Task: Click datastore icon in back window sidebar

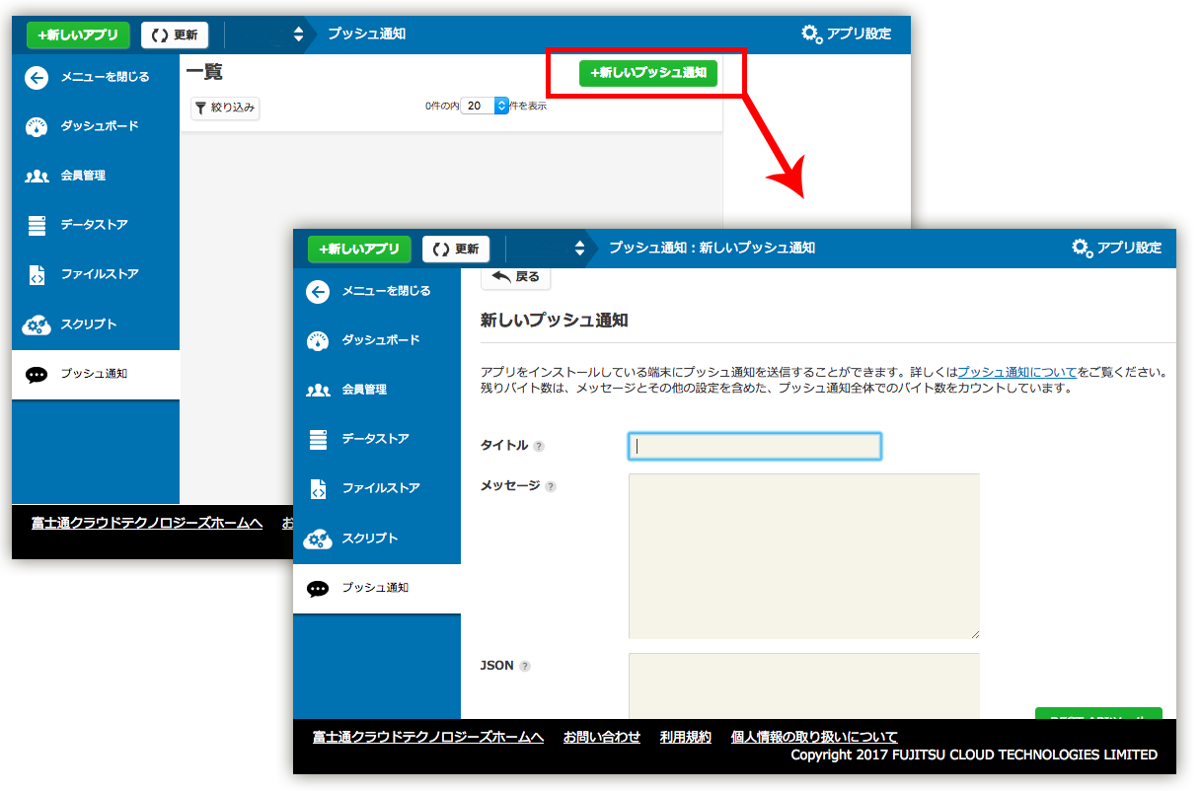Action: click(x=37, y=226)
